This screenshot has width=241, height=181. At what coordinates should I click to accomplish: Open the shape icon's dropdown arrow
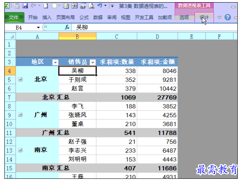click(59, 6)
